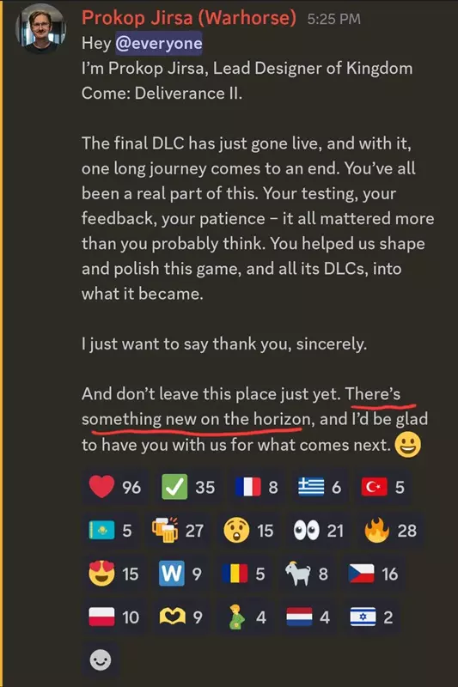Click the Greek flag reaction
The height and width of the screenshot is (687, 458).
[x=320, y=487]
